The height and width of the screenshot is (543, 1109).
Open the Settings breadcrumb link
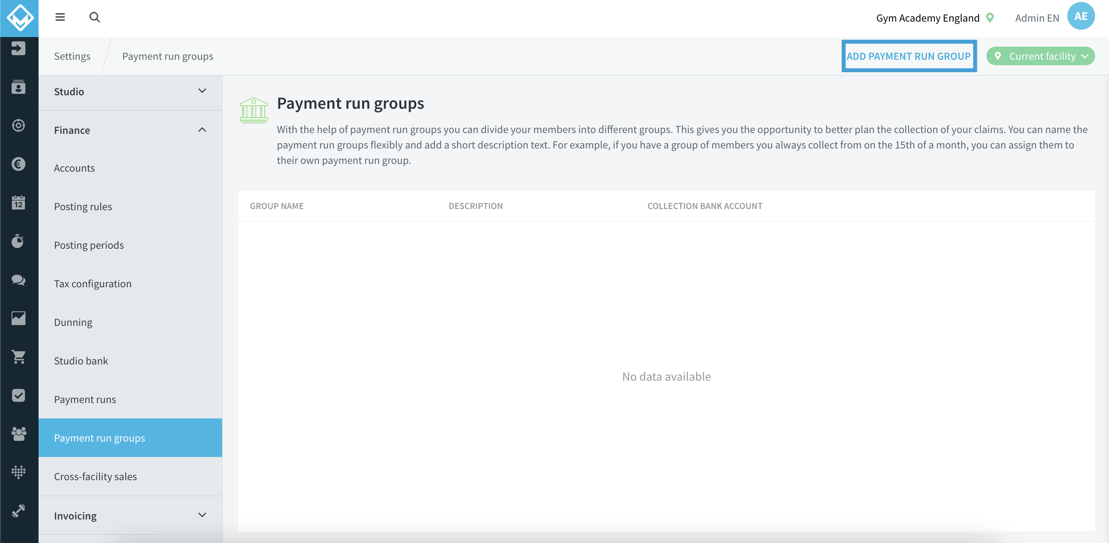click(x=72, y=56)
